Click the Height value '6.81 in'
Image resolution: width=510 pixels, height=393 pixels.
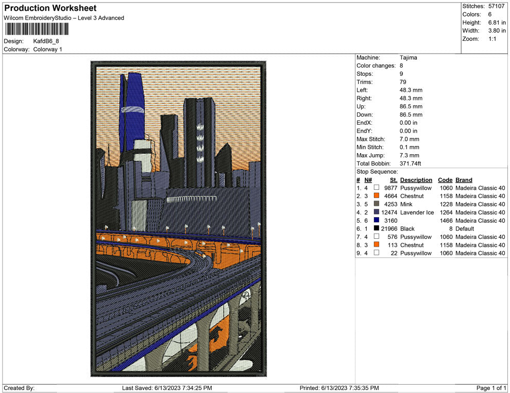click(497, 23)
